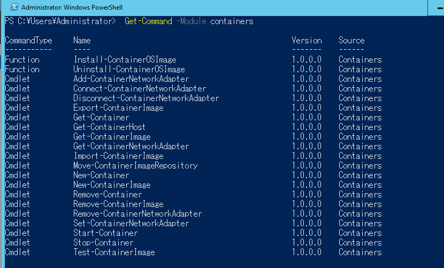This screenshot has height=268, width=444.
Task: Click the 'New-Container' cmdlet name
Action: [x=101, y=175]
